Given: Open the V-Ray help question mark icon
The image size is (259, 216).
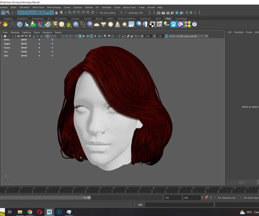Looking at the screenshot, I should point(194,24).
